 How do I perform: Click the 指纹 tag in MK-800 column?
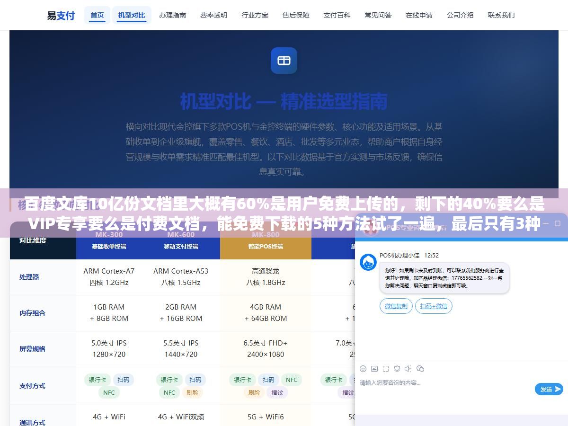(277, 392)
